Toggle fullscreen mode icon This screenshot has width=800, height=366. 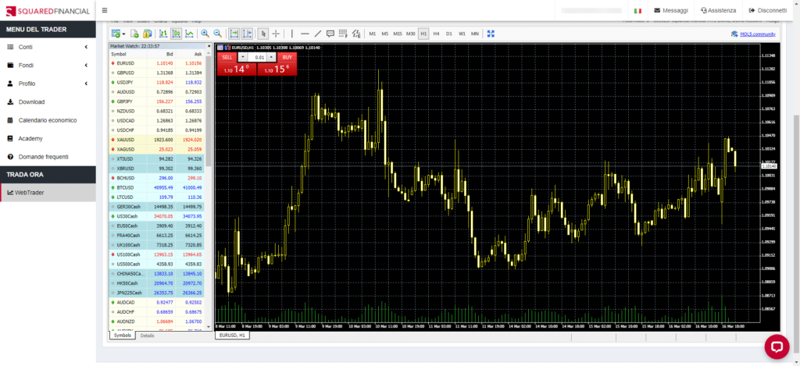pos(491,34)
